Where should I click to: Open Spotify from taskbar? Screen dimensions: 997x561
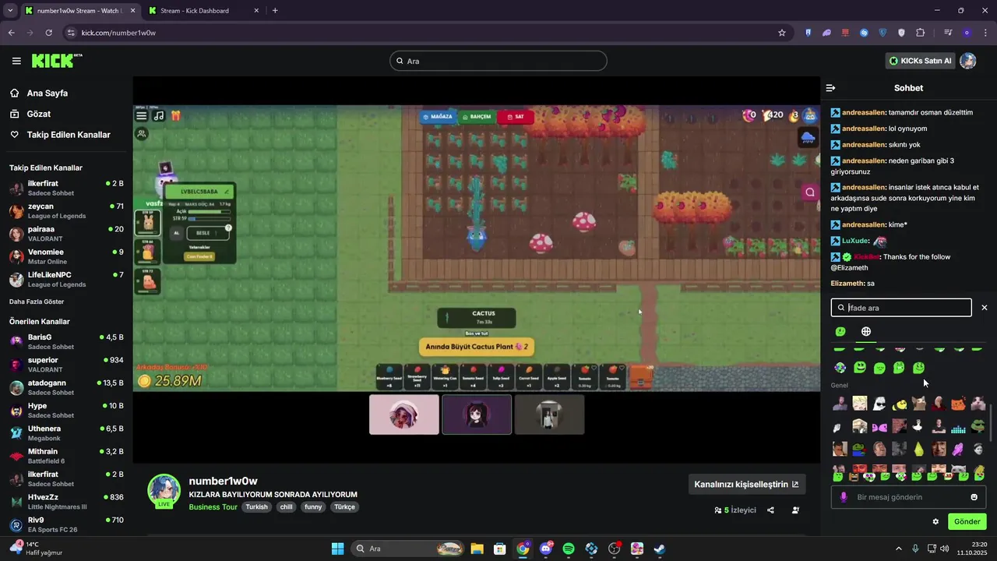(x=569, y=549)
